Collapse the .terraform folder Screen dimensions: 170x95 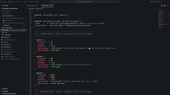[x=7, y=11]
